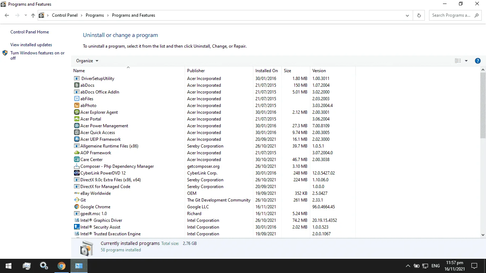
Task: Click the DriverSetupUtility program icon
Action: point(76,79)
